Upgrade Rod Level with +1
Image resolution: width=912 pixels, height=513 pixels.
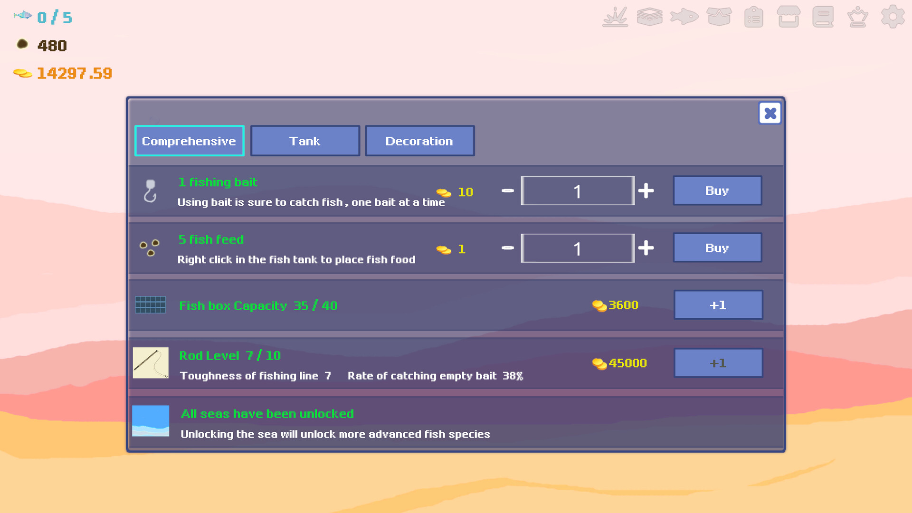pos(718,363)
